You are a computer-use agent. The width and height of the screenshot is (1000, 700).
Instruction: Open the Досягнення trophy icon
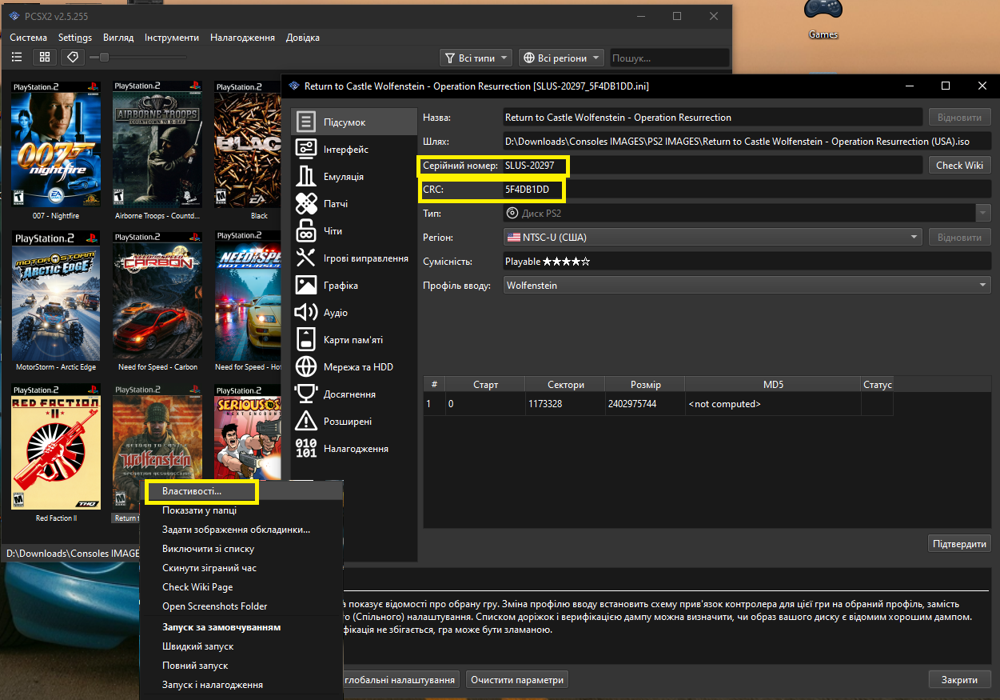pos(306,394)
